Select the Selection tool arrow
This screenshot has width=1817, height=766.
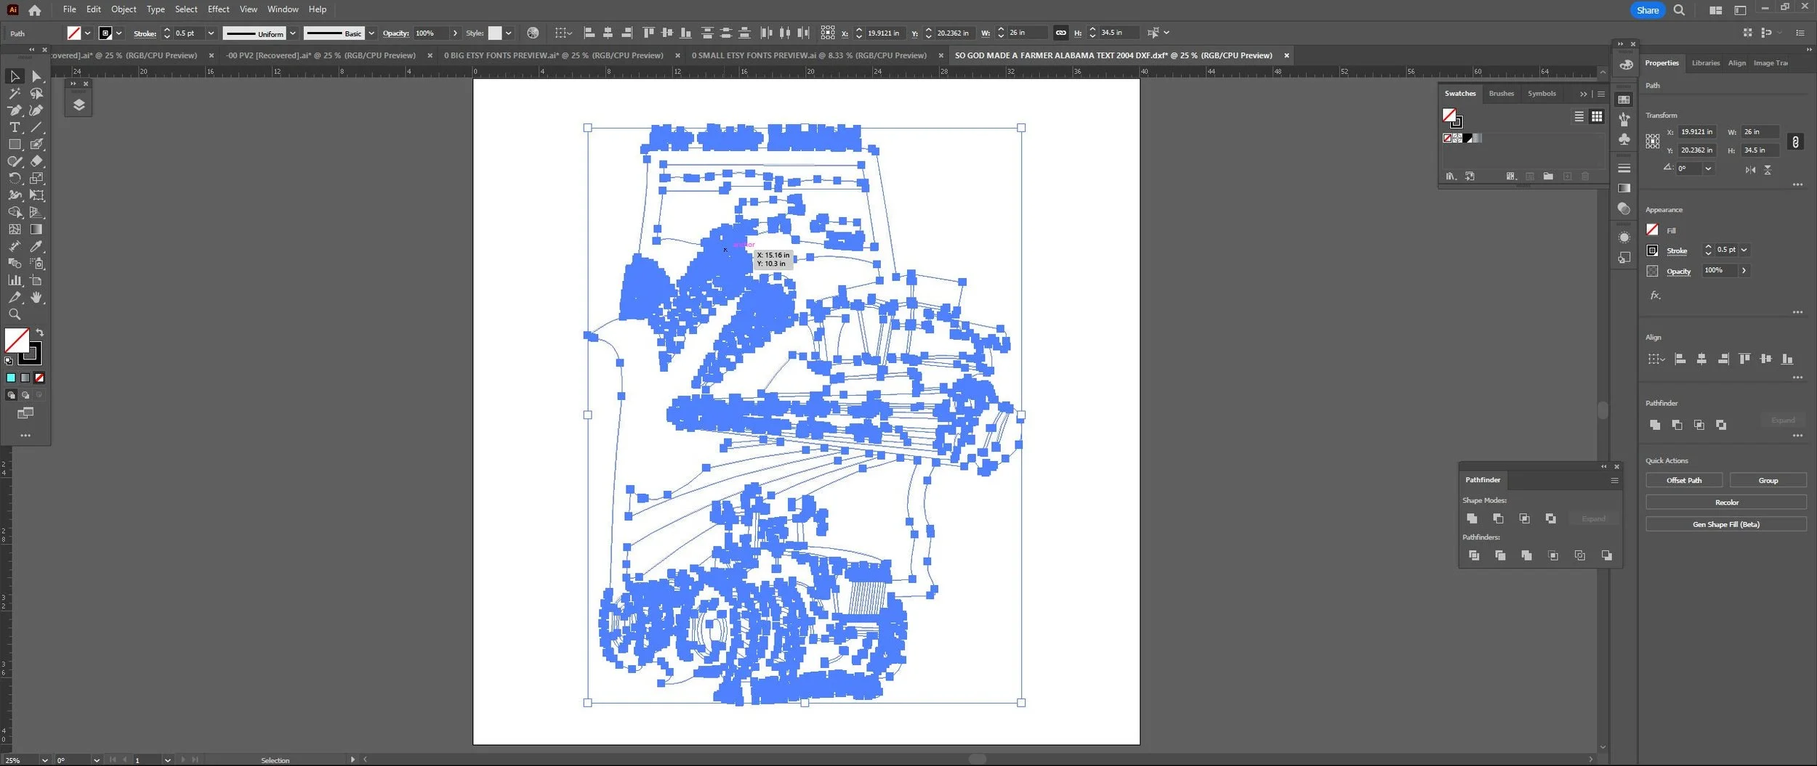pos(15,76)
